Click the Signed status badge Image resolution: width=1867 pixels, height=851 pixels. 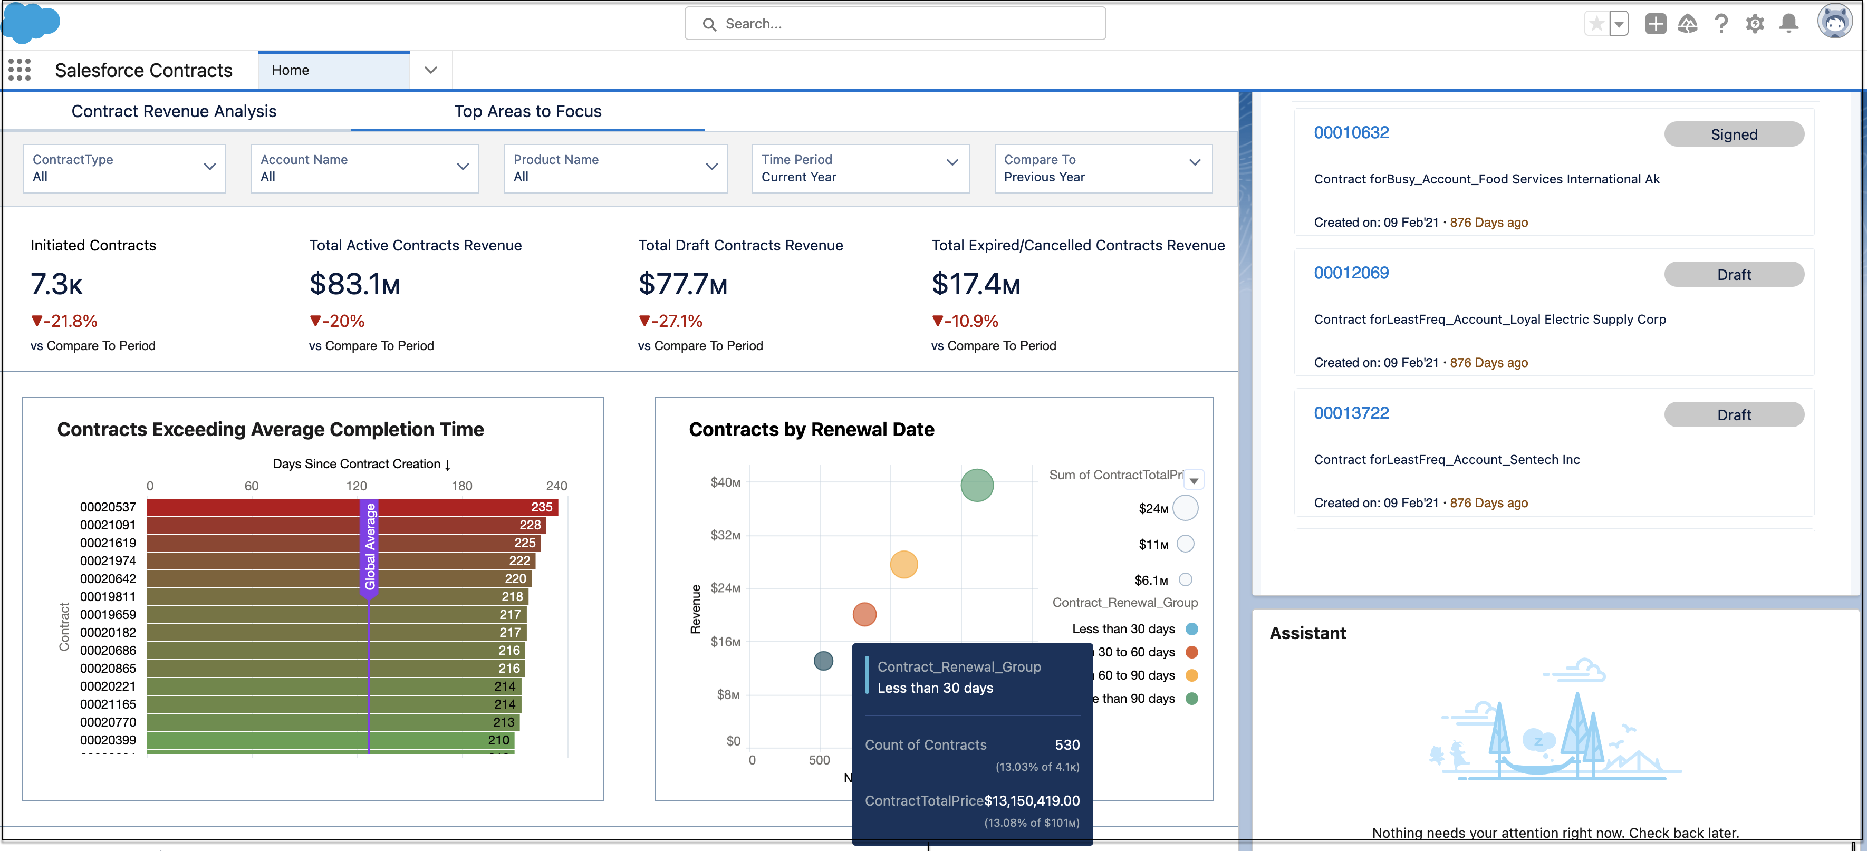tap(1734, 134)
